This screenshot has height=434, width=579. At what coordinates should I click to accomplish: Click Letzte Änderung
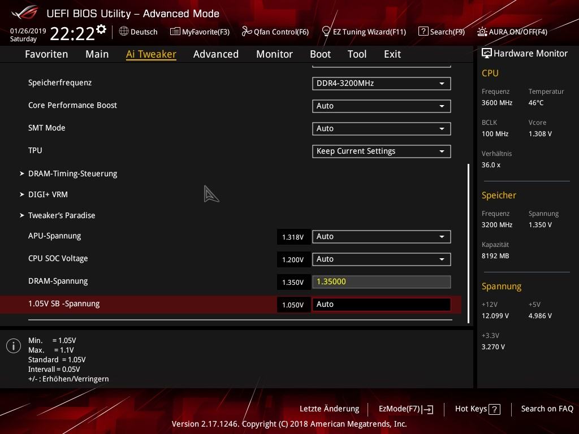pyautogui.click(x=330, y=409)
